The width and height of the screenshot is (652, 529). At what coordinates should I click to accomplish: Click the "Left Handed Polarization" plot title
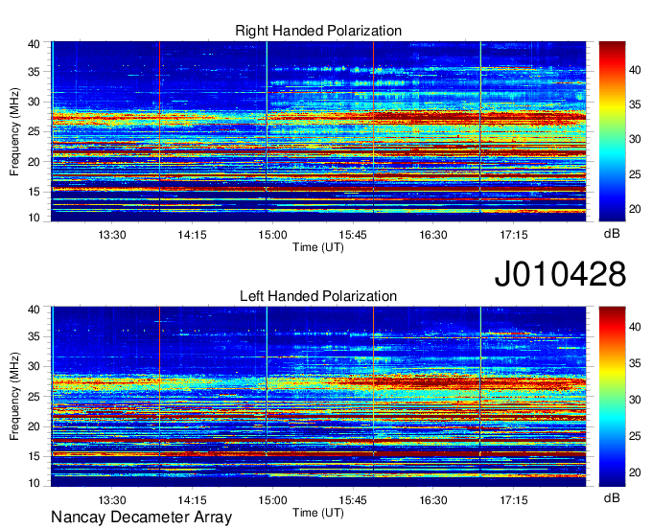pos(318,296)
